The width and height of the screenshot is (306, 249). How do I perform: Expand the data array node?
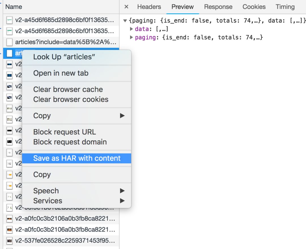click(x=131, y=29)
